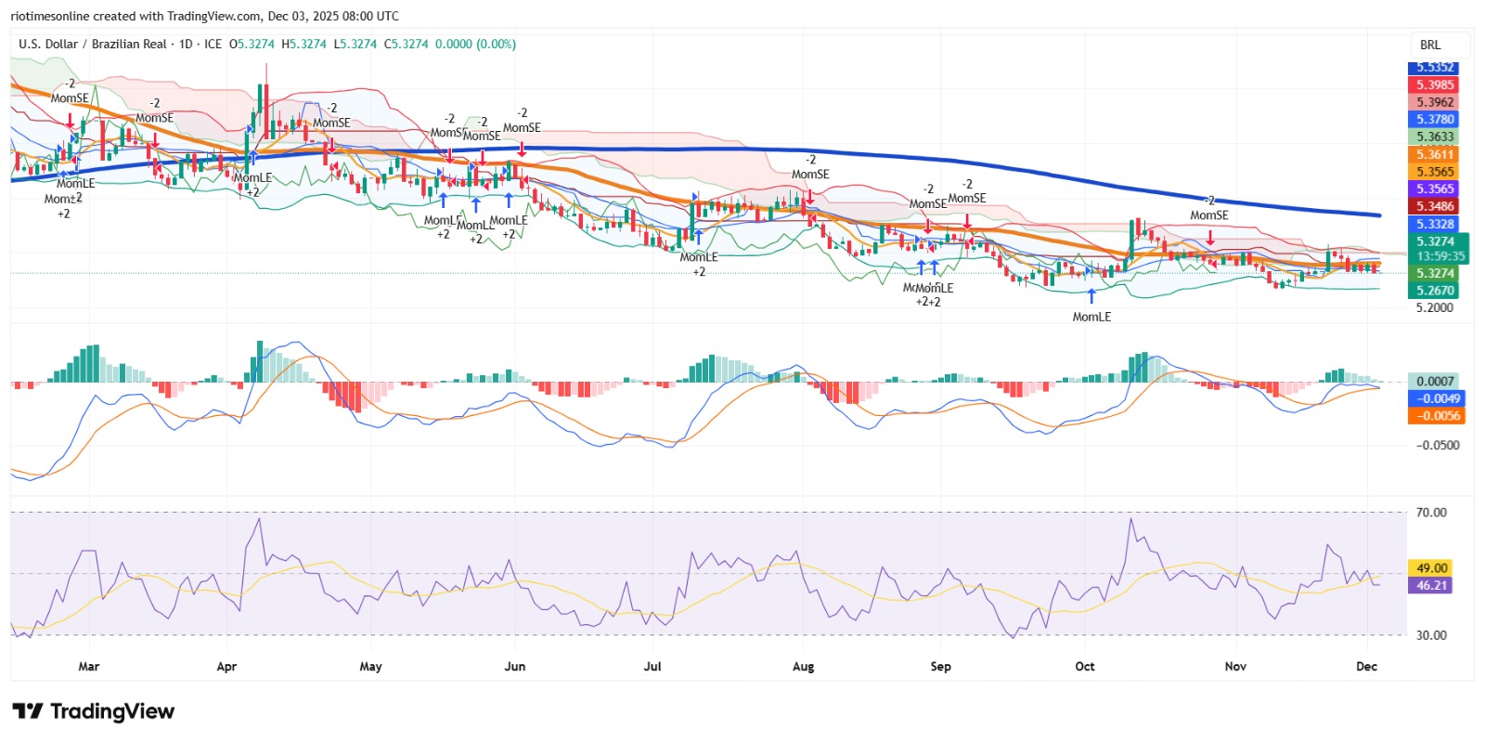Click the Aug label on time axis

tap(803, 667)
